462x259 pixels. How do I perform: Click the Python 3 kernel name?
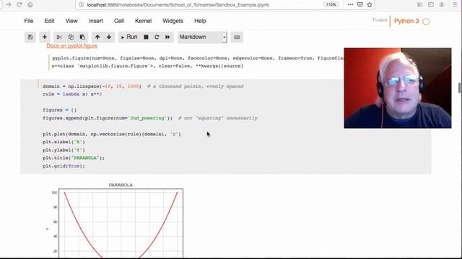(406, 21)
